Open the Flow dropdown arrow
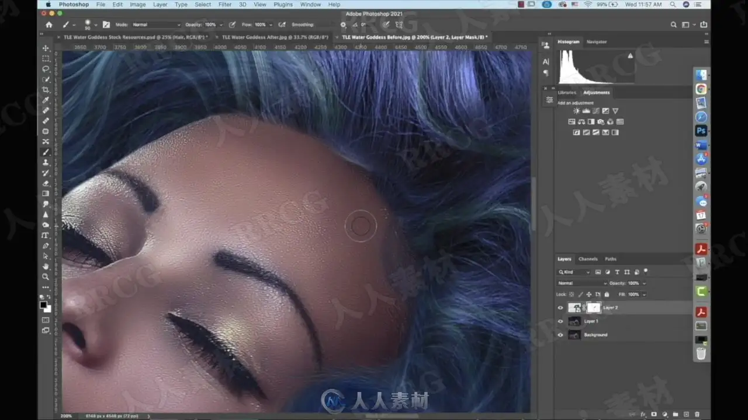The width and height of the screenshot is (748, 420). coord(270,25)
